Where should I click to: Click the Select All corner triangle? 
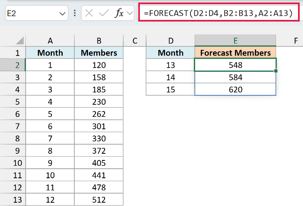coord(20,41)
